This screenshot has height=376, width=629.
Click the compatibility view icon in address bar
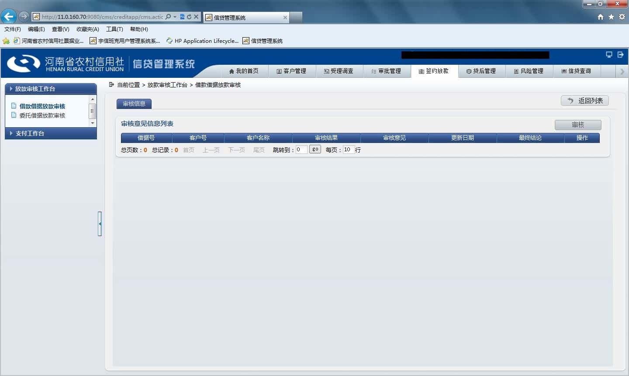click(182, 17)
